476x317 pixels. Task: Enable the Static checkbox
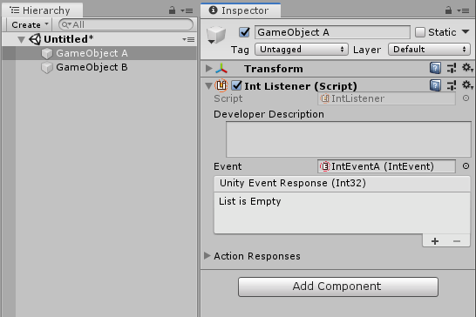[x=420, y=32]
